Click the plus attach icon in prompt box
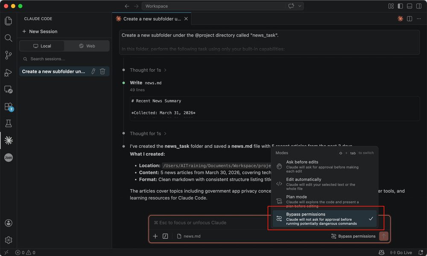This screenshot has width=427, height=256. [x=155, y=236]
